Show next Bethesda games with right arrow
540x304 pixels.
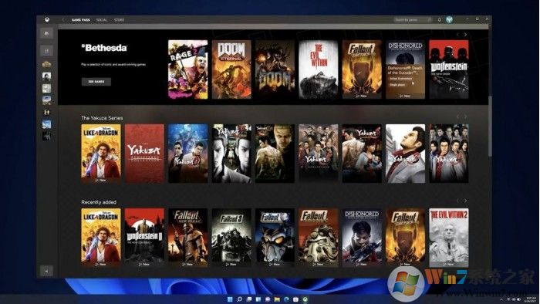click(x=465, y=35)
